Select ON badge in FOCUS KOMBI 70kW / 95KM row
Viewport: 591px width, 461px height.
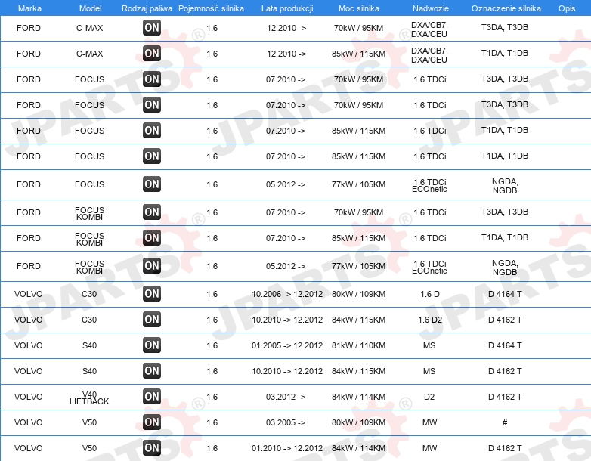[x=151, y=212]
